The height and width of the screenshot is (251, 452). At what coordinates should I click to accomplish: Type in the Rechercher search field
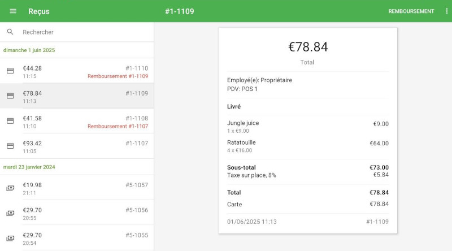[85, 32]
